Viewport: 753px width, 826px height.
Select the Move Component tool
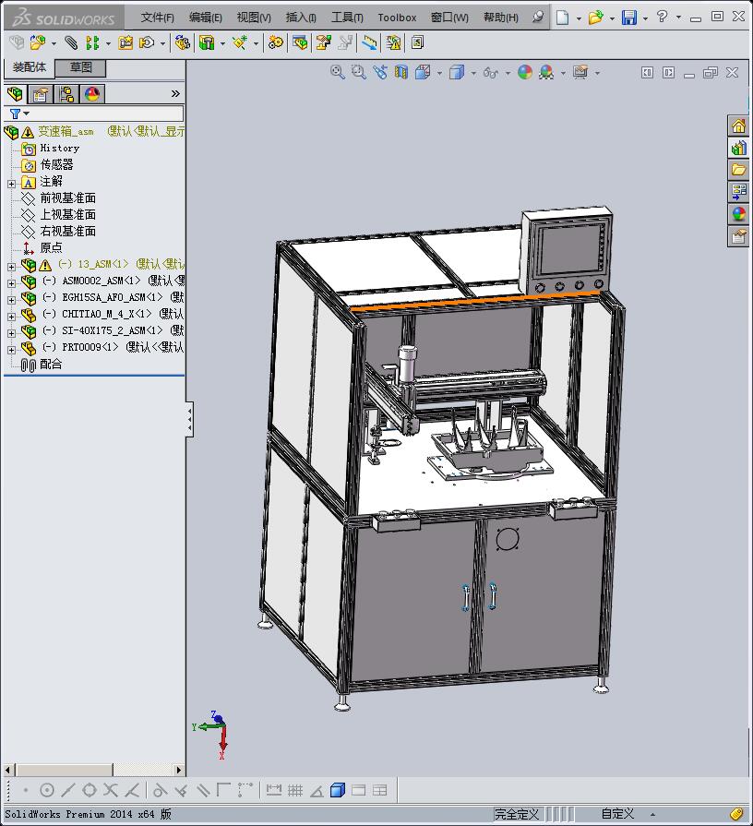tap(147, 42)
